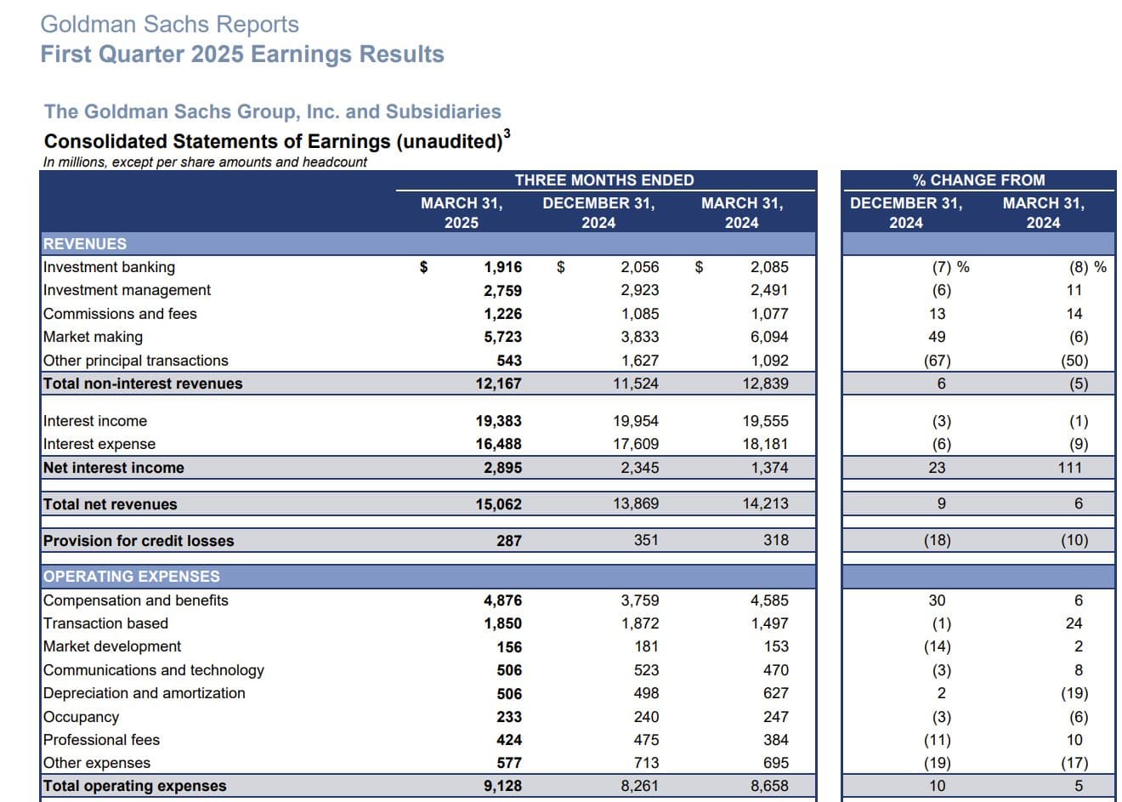
Task: Click the "Total net revenues" label
Action: pos(110,504)
